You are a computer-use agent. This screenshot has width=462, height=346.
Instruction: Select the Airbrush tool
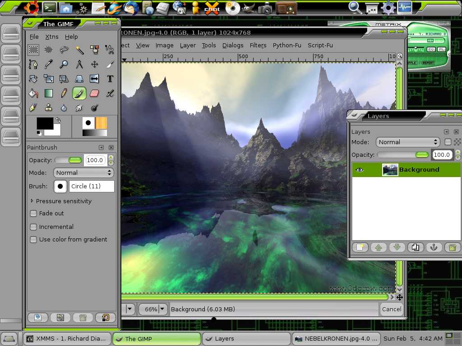coord(110,93)
